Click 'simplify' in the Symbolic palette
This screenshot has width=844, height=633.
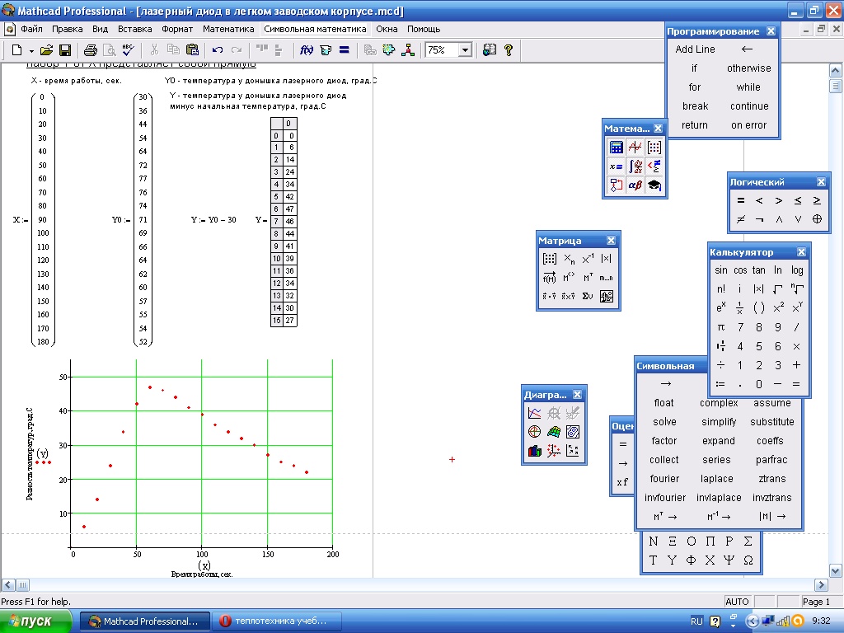click(719, 422)
